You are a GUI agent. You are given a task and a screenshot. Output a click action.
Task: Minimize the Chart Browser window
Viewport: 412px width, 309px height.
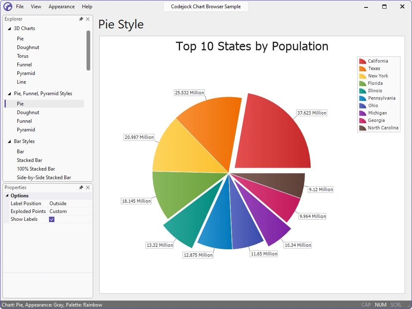pyautogui.click(x=366, y=7)
